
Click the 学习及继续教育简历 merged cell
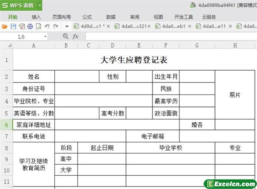pyautogui.click(x=33, y=164)
